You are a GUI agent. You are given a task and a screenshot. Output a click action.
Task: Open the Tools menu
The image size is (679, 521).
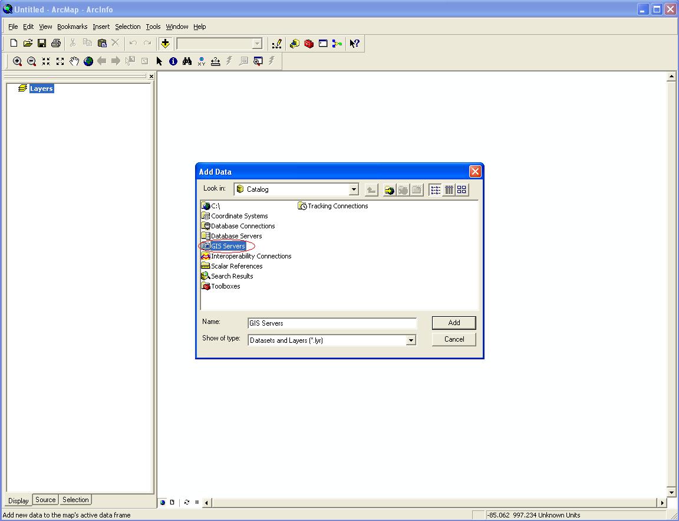(x=153, y=27)
